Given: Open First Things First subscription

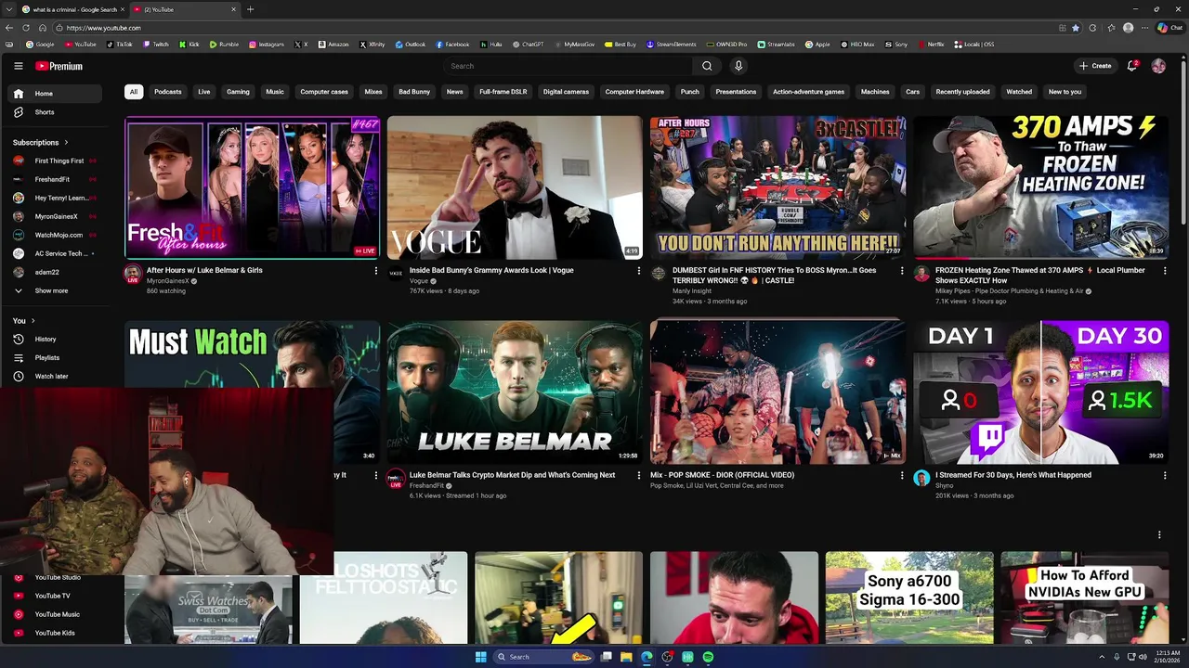Looking at the screenshot, I should coord(56,161).
